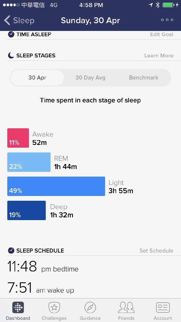
Task: Select the 30 Apr segment
Action: [37, 78]
